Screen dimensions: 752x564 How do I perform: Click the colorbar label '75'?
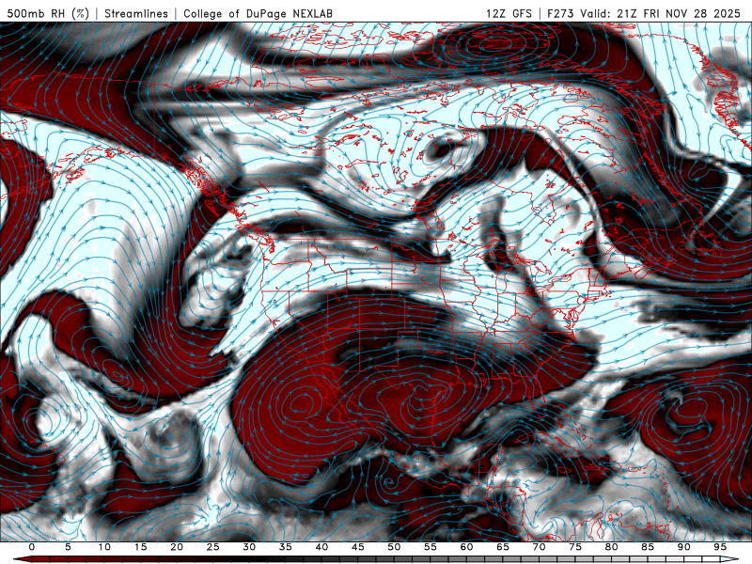click(575, 547)
